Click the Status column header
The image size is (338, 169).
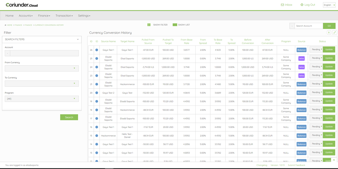click(322, 41)
